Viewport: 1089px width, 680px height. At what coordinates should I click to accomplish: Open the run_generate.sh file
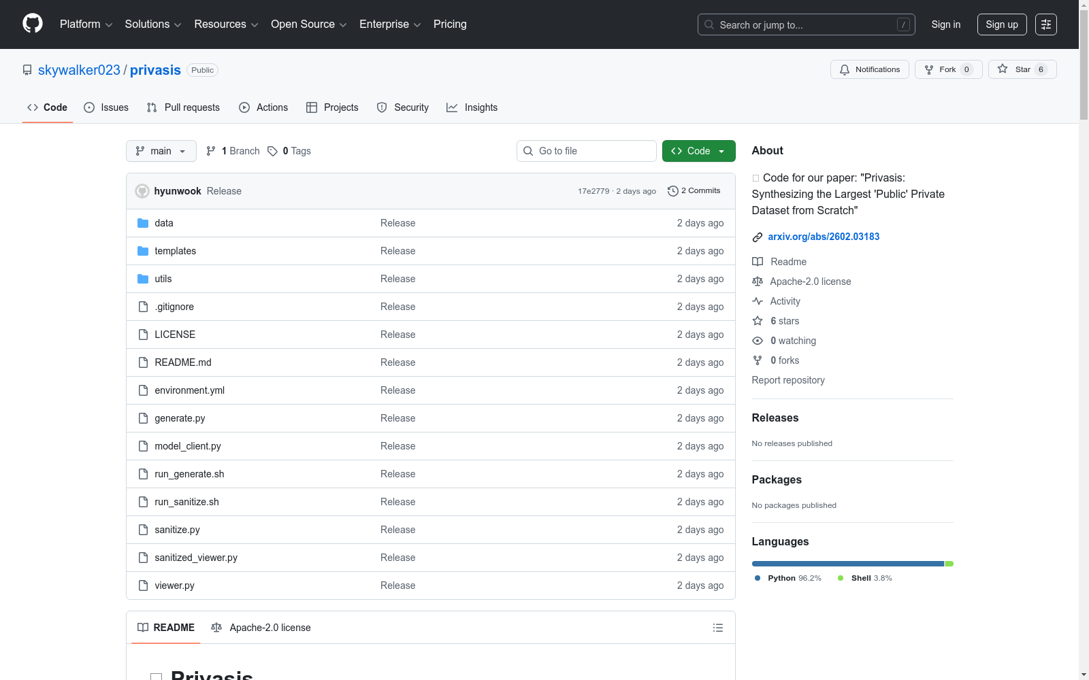[x=189, y=474]
